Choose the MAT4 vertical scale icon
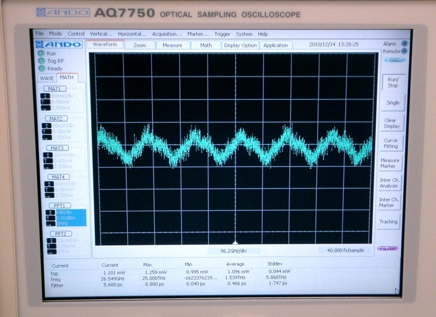The width and height of the screenshot is (436, 317). click(49, 184)
